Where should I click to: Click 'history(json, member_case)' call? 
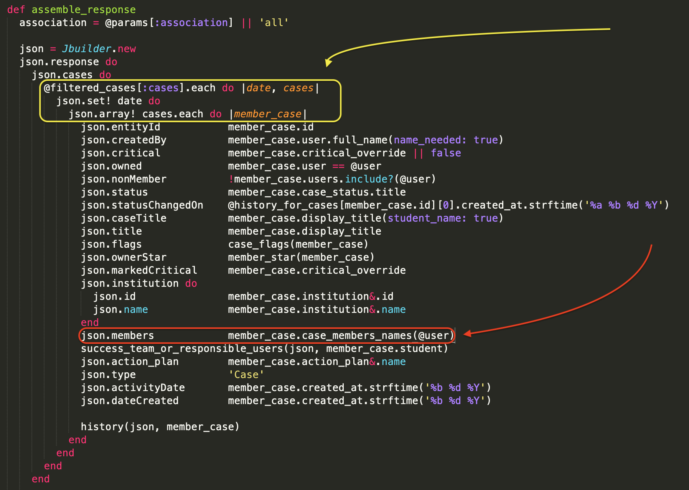point(160,427)
